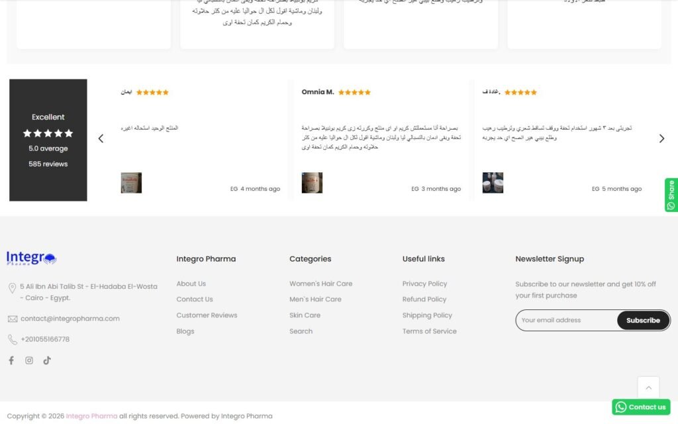Show previous reviews with left arrow
Viewport: 678px width, 424px height.
(101, 138)
